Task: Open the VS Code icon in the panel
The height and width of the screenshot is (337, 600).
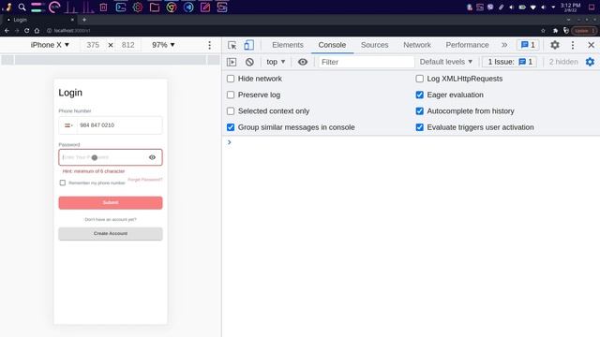Action: pyautogui.click(x=188, y=7)
